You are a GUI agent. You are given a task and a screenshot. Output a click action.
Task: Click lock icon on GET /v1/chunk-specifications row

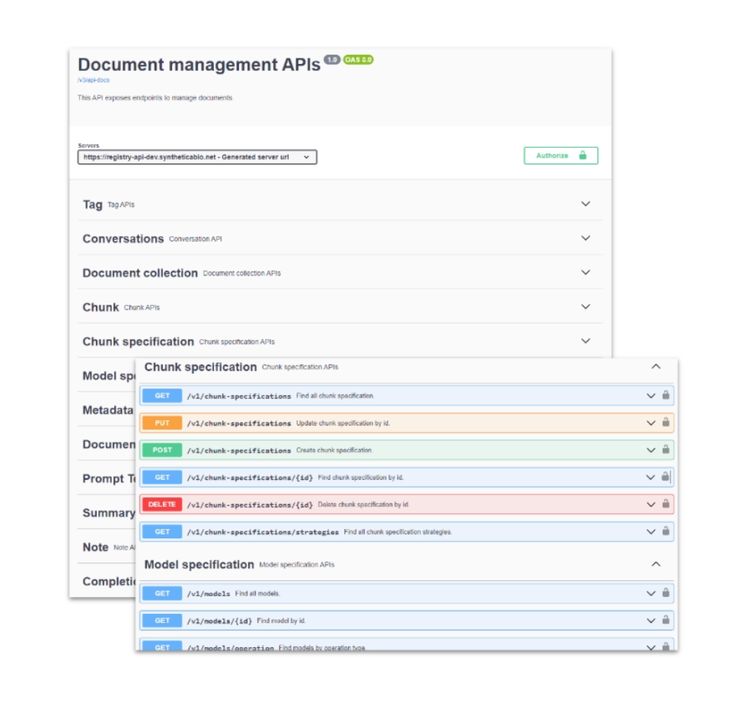point(666,396)
